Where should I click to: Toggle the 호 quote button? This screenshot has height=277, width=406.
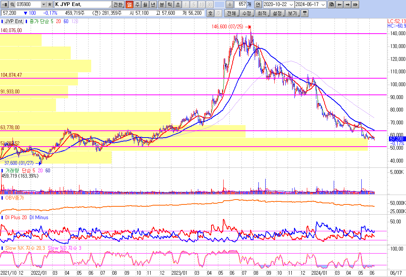click(210, 13)
